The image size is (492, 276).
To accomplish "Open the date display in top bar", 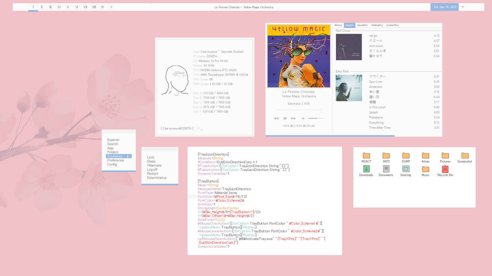I will (x=444, y=7).
